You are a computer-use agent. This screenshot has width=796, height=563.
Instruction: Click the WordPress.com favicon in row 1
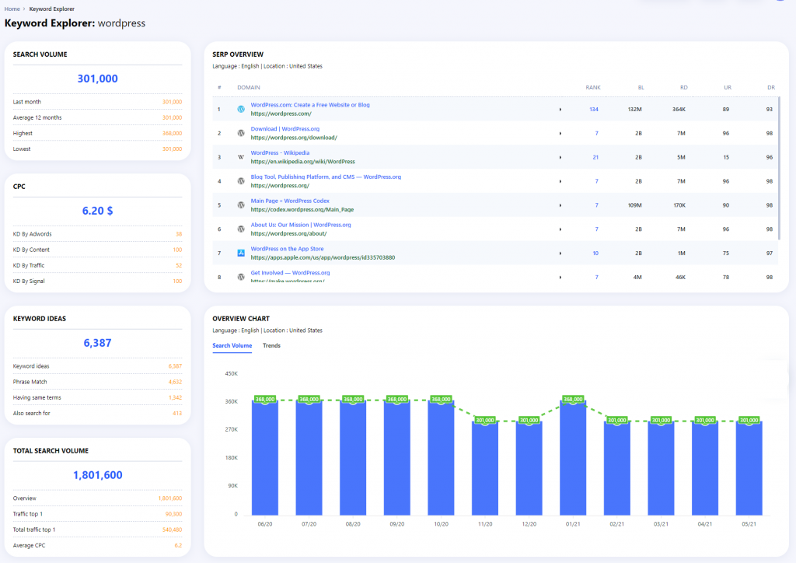[241, 109]
